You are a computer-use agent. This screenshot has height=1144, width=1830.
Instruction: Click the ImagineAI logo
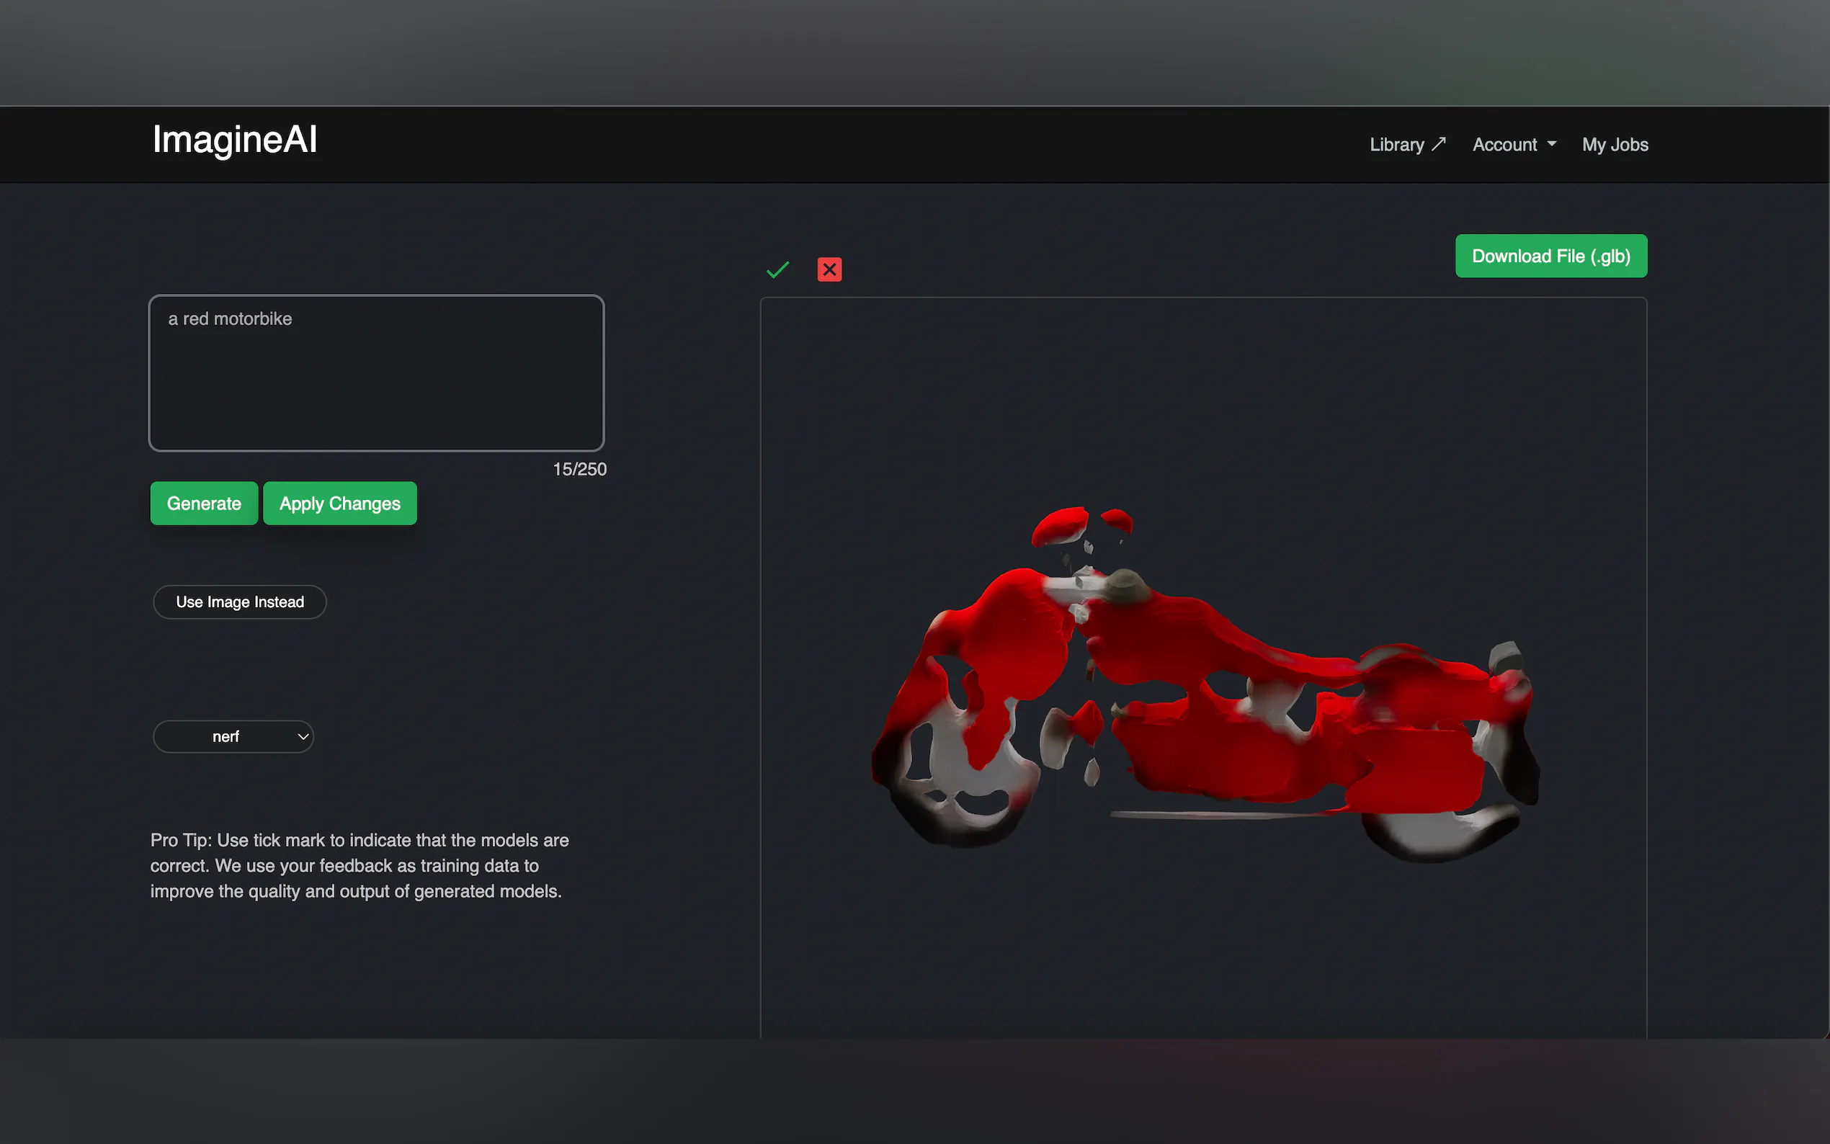click(235, 140)
